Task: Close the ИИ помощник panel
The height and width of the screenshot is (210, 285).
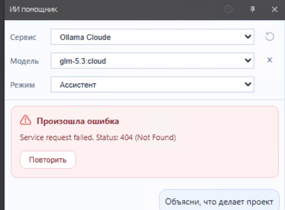Action: click(x=274, y=9)
